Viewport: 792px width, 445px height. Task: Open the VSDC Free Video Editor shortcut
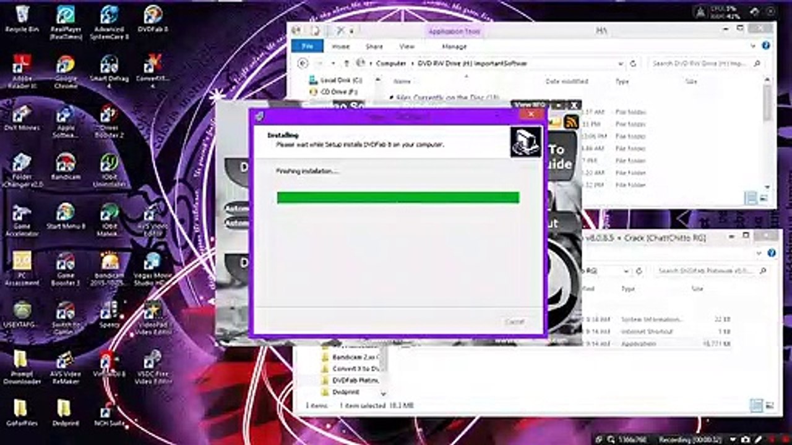click(152, 368)
